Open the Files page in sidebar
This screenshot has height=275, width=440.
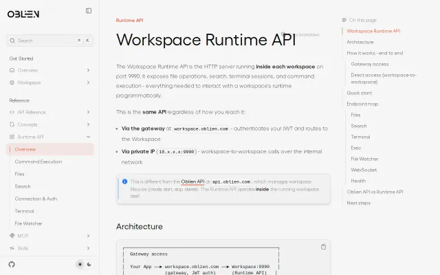click(x=20, y=174)
